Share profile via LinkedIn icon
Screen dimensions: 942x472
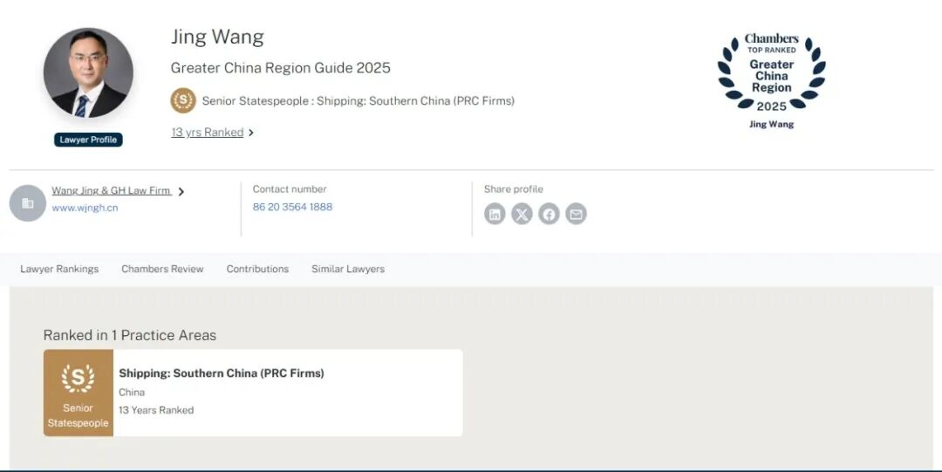click(495, 214)
